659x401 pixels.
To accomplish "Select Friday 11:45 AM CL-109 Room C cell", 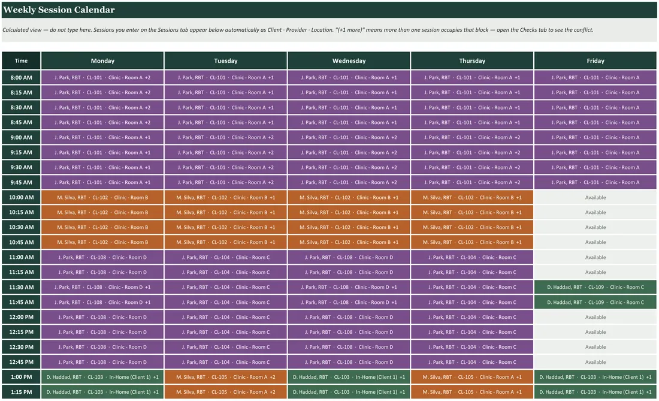I will pos(595,302).
